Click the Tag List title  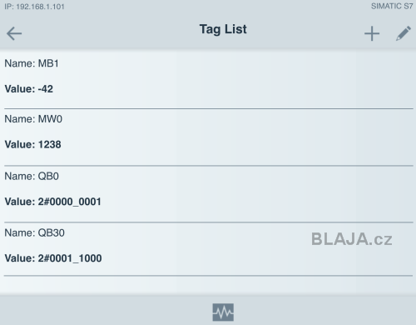click(x=223, y=29)
